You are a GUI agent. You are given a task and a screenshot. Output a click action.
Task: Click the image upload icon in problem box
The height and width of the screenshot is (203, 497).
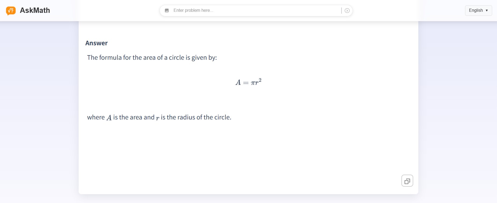167,10
